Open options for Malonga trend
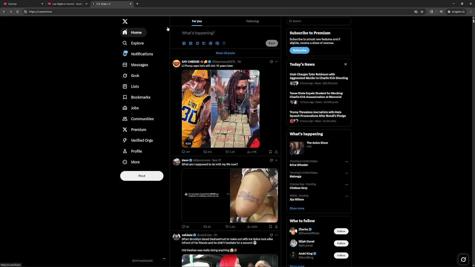 347,173
